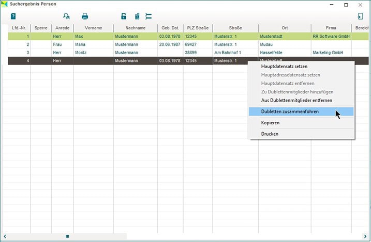The height and width of the screenshot is (242, 371).
Task: Sort by the Nachname column header
Action: click(136, 28)
